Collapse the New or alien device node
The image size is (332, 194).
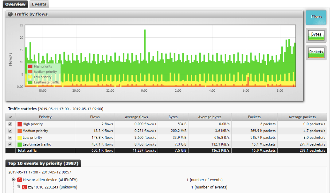click(x=14, y=180)
